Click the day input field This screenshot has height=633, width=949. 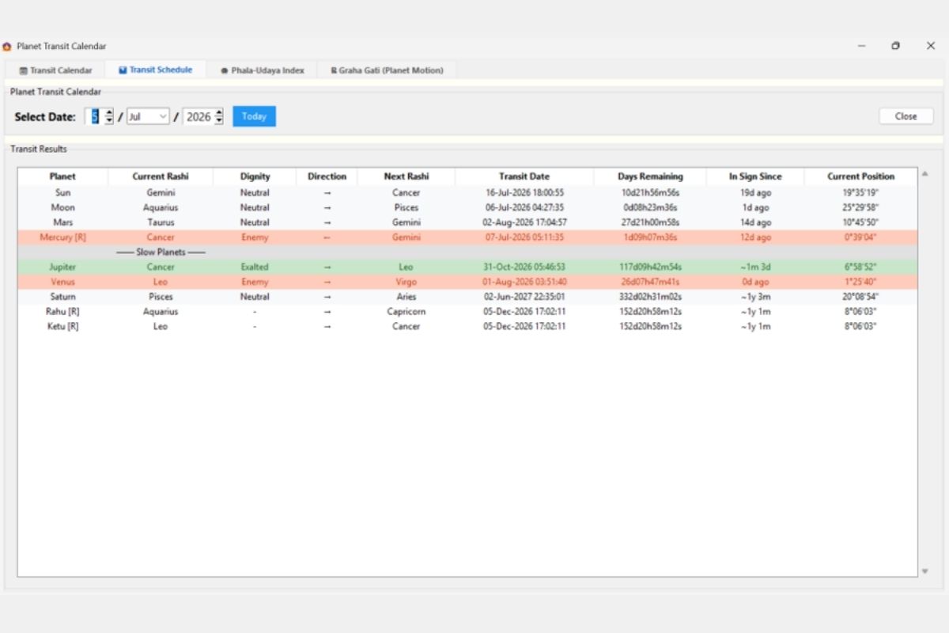[95, 116]
